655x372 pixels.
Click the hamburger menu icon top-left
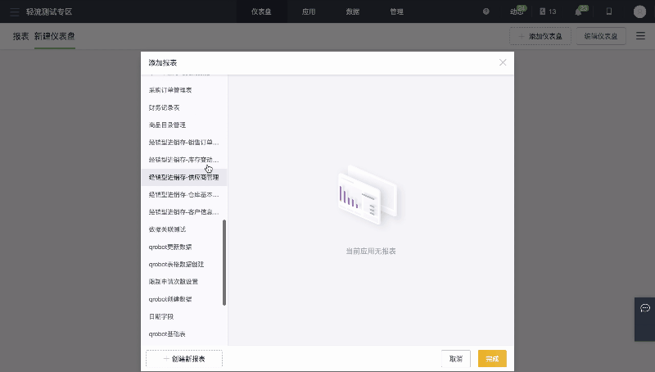pos(14,11)
